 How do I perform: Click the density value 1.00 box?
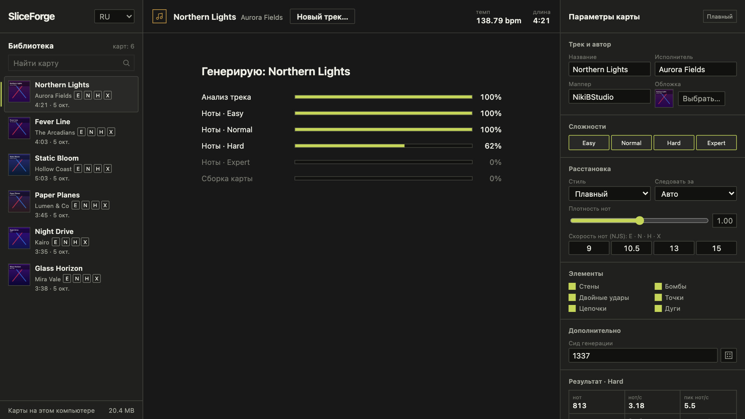pyautogui.click(x=724, y=221)
